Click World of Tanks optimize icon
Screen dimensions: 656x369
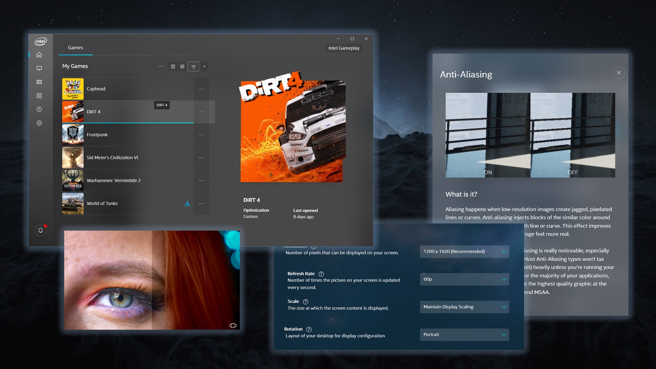[x=187, y=204]
